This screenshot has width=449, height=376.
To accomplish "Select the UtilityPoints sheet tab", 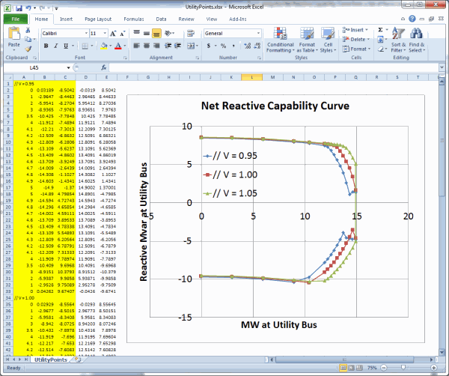I will (x=51, y=360).
